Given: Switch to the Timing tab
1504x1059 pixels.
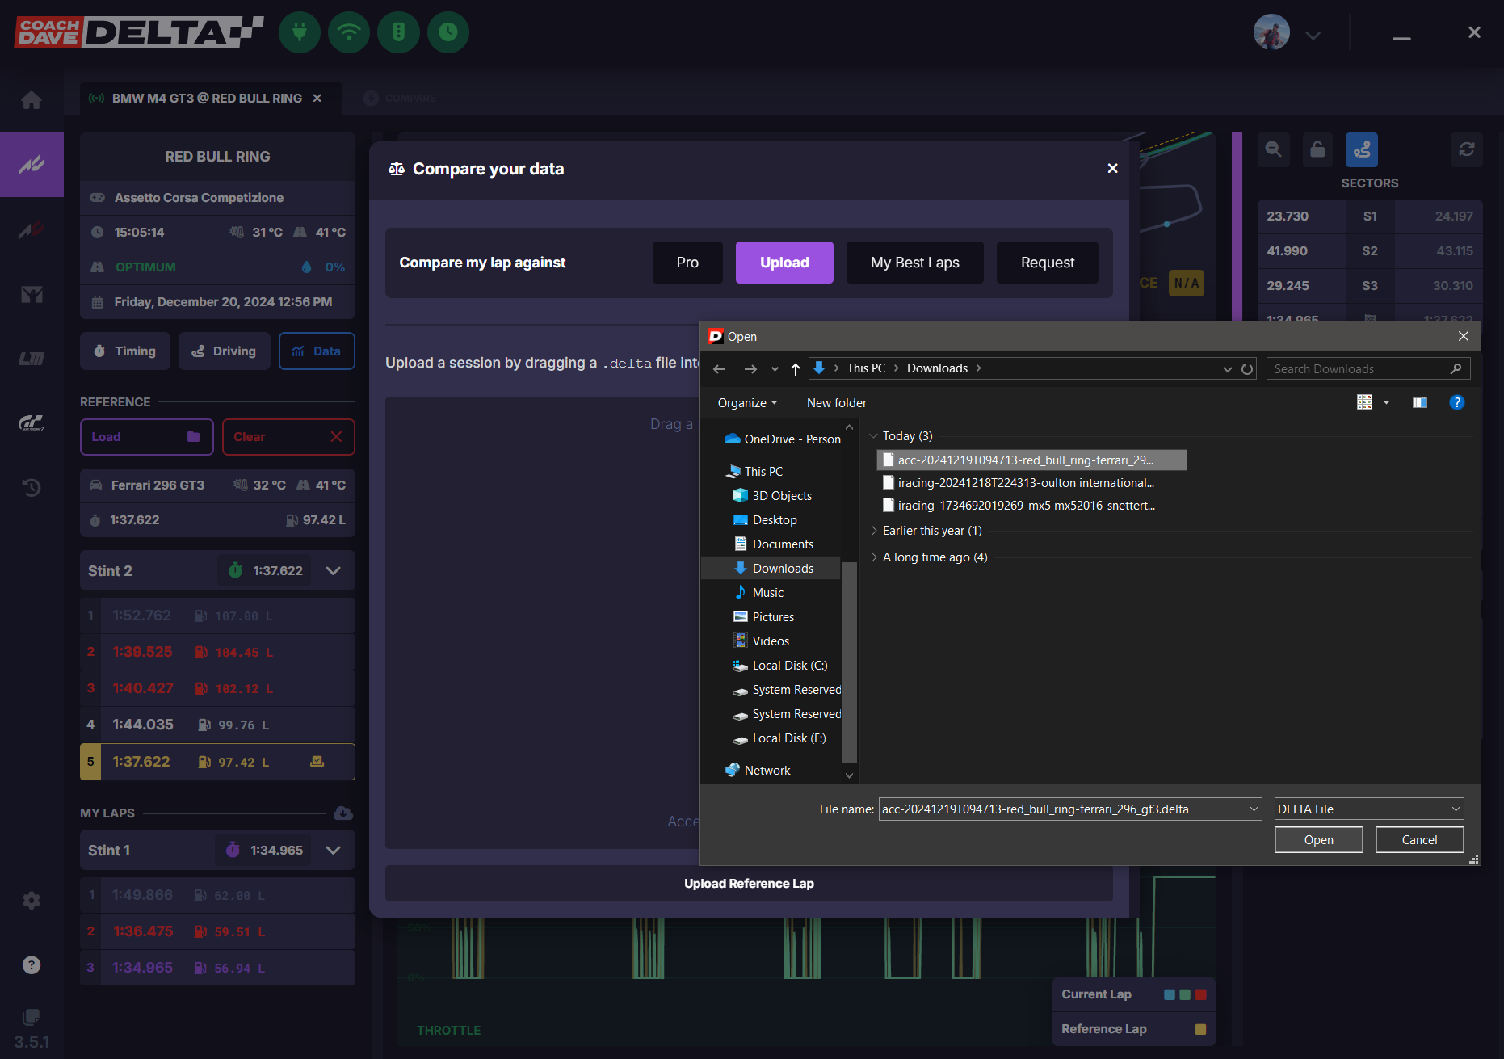Looking at the screenshot, I should click(x=125, y=351).
